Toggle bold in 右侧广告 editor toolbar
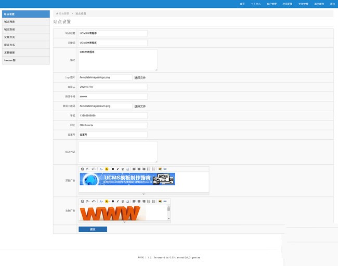Viewport: 338px width, 266px height. (x=113, y=201)
